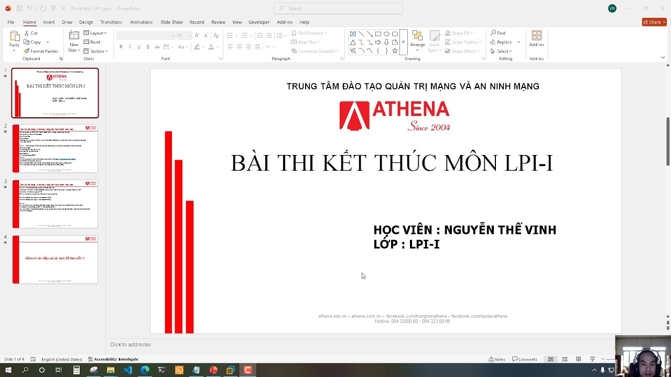Center text in paragraph group
671x377 pixels.
[239, 47]
